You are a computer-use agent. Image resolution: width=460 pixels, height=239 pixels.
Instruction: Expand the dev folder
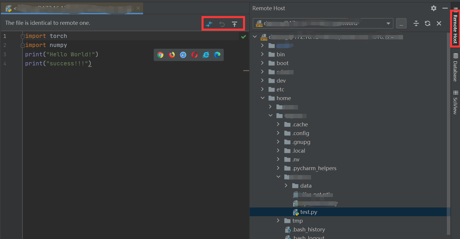click(262, 81)
